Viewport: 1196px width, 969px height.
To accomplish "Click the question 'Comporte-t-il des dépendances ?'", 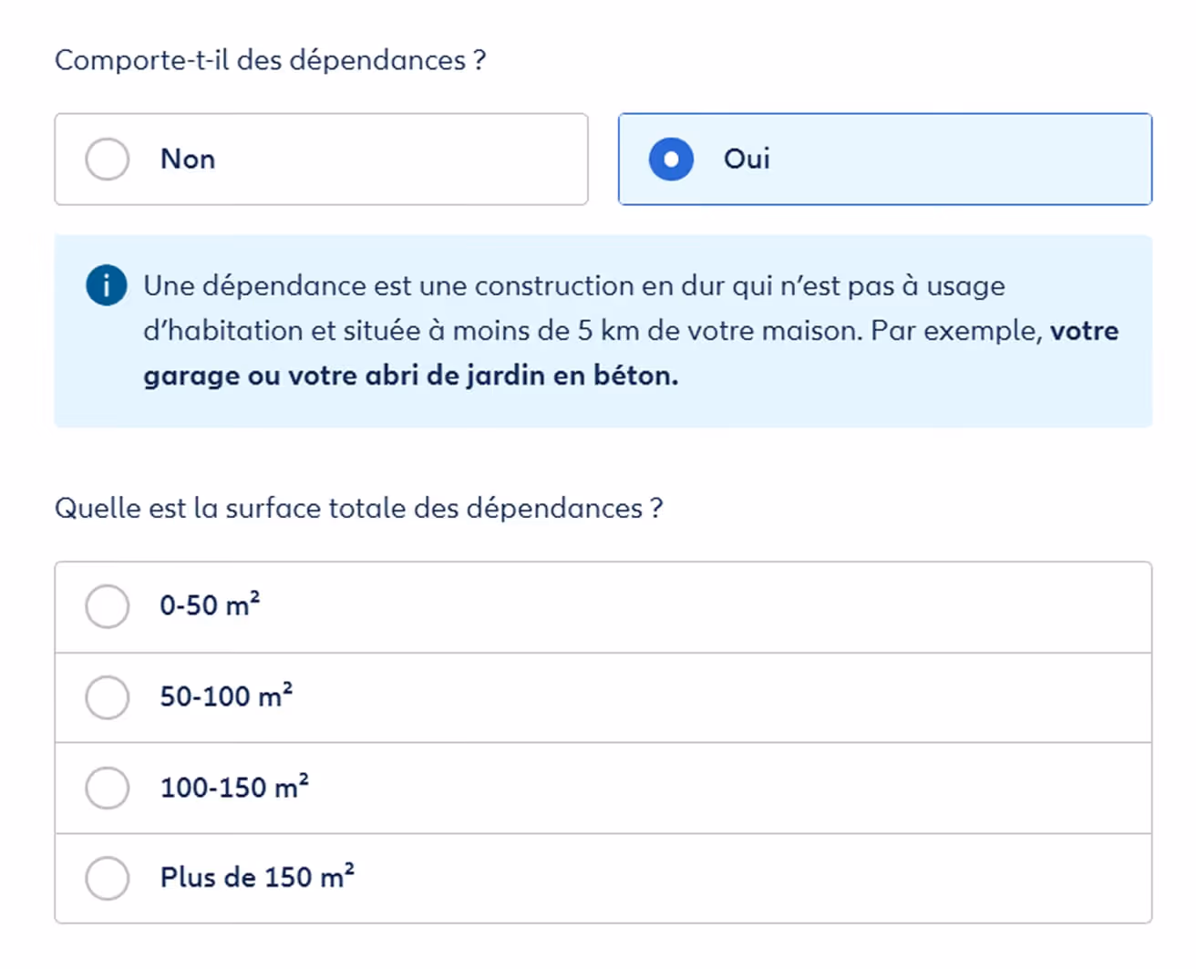I will click(x=271, y=59).
